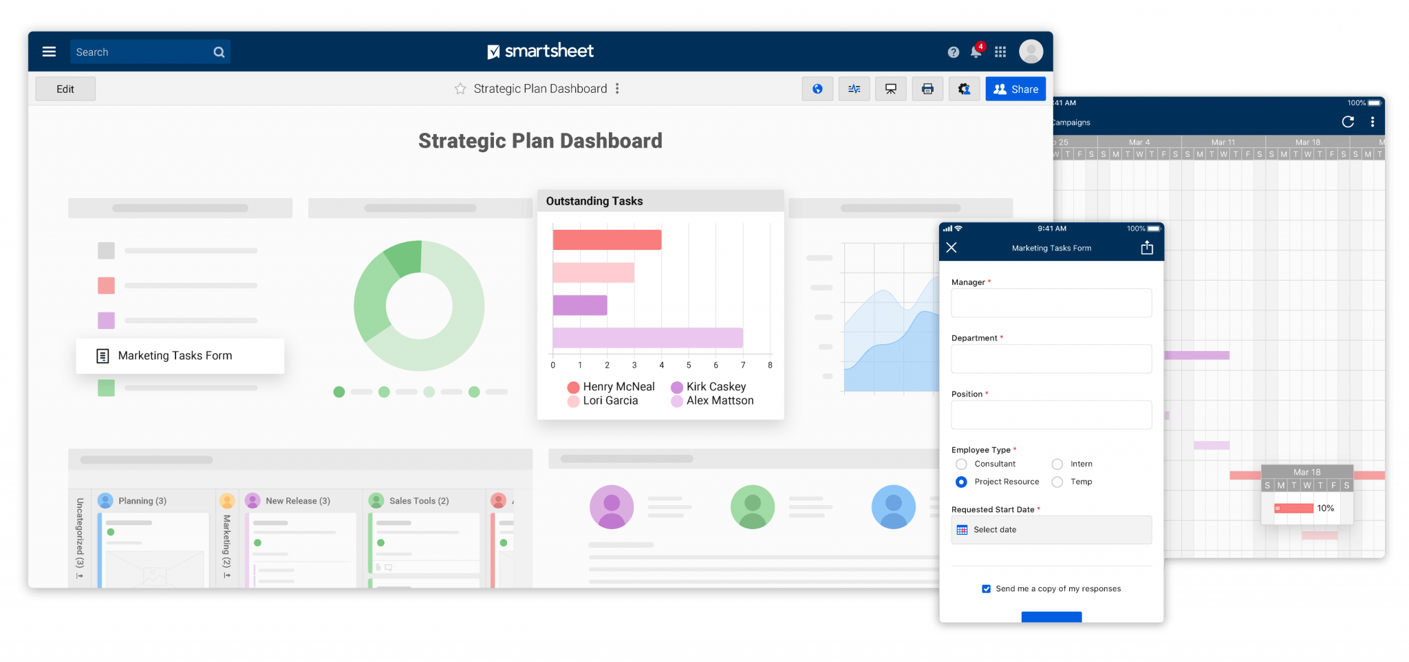Click refresh icon in Campaigns Gantt window
The height and width of the screenshot is (662, 1409).
(x=1348, y=122)
